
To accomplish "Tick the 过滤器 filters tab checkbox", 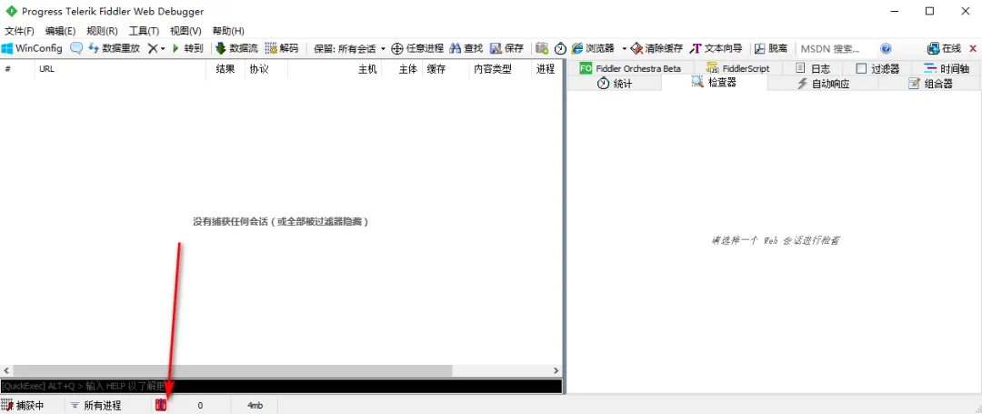I will (x=861, y=68).
